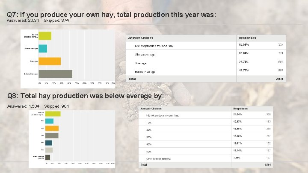Click the Q8 table Total row
Screen dimensions: 308x173
(205, 165)
